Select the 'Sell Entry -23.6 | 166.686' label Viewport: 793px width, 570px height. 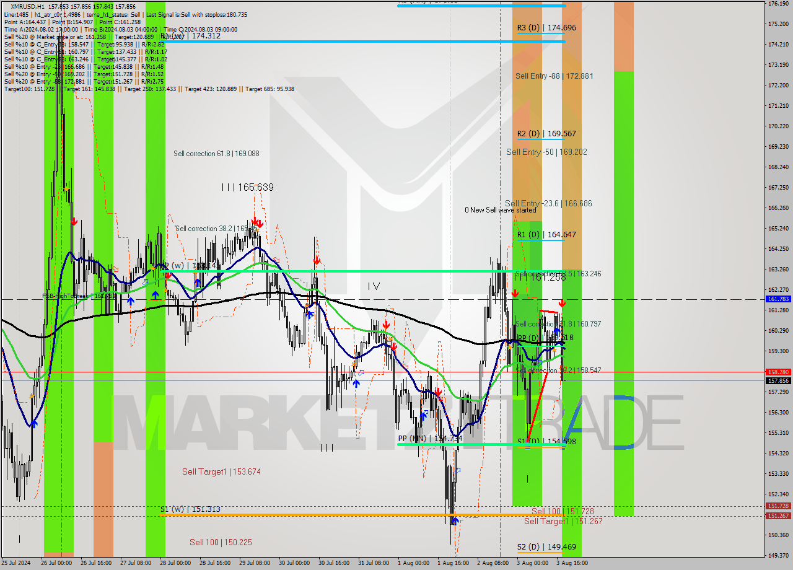click(x=548, y=204)
